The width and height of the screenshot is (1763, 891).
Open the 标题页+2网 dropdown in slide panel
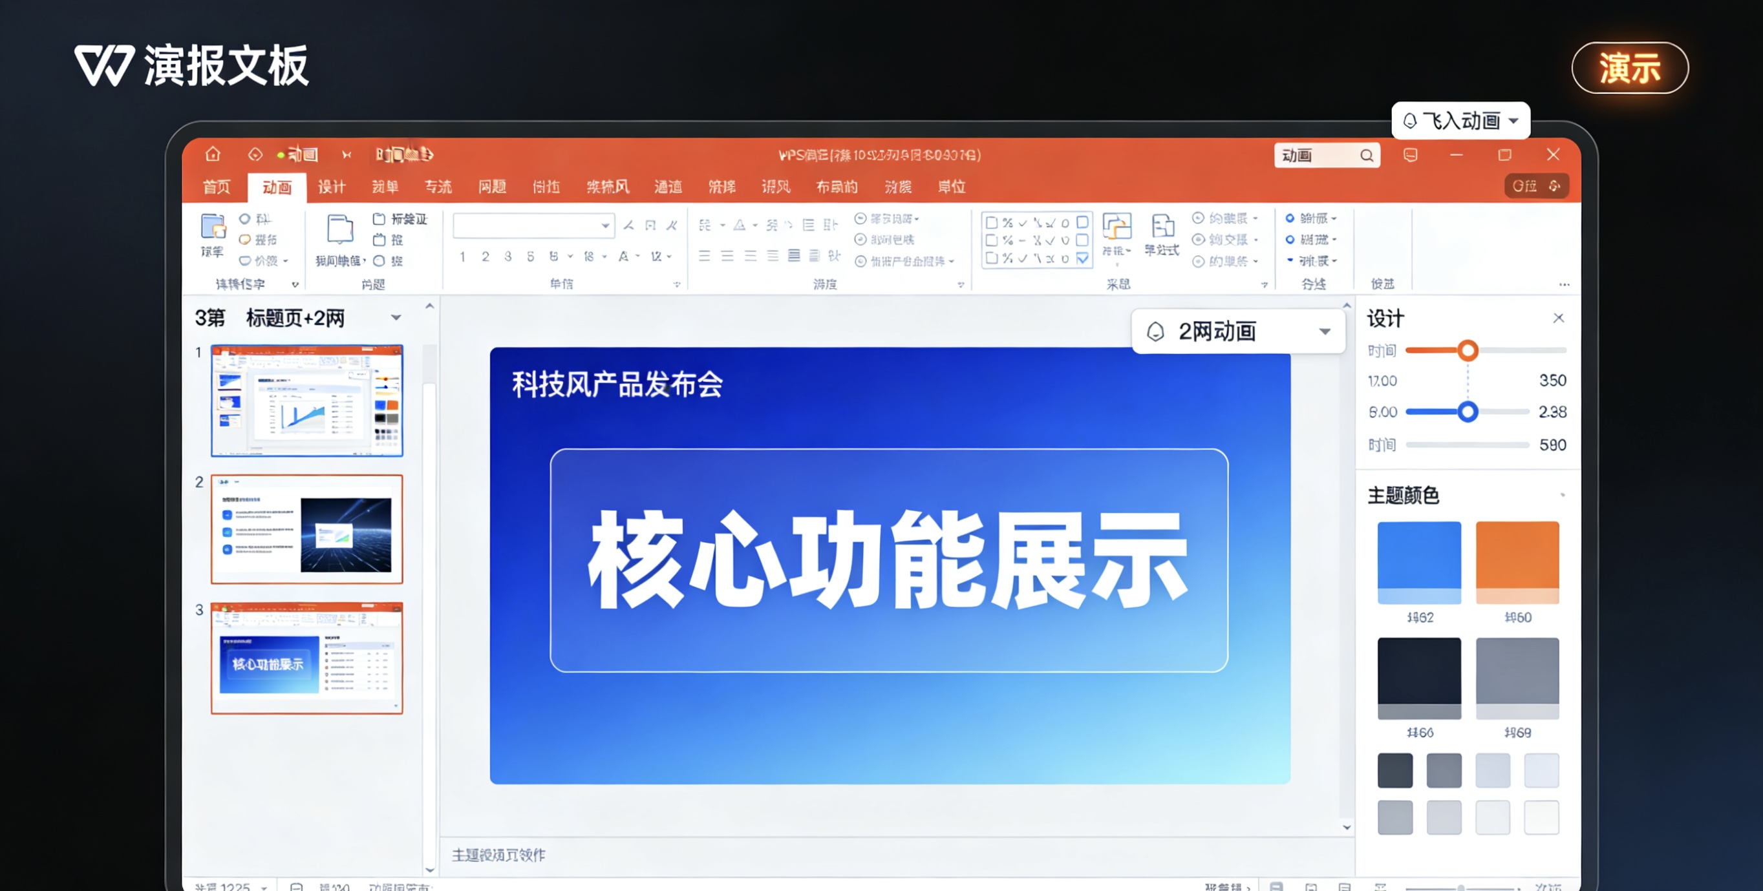[x=396, y=317]
